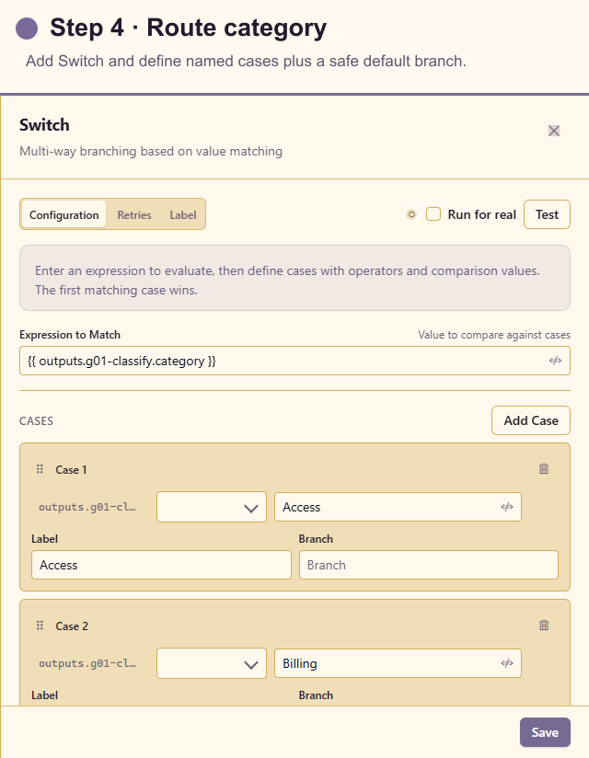Screen dimensions: 589x758
Task: Open Case 2 operator dropdown
Action: pos(212,663)
